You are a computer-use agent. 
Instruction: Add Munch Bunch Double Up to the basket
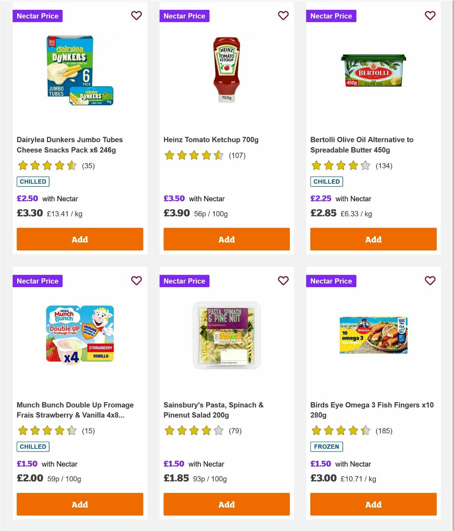pos(79,504)
